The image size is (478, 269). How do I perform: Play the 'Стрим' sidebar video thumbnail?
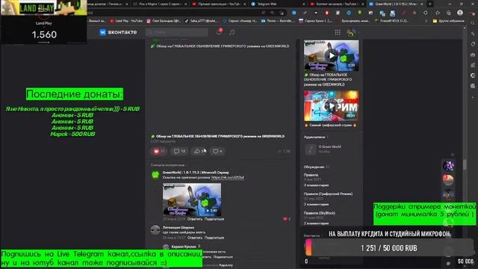331,105
